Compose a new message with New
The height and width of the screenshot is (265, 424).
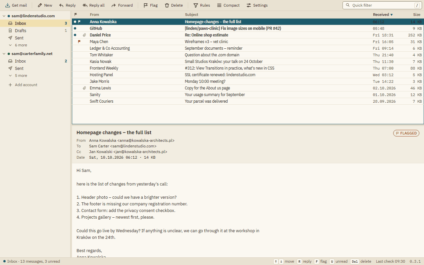(x=45, y=5)
